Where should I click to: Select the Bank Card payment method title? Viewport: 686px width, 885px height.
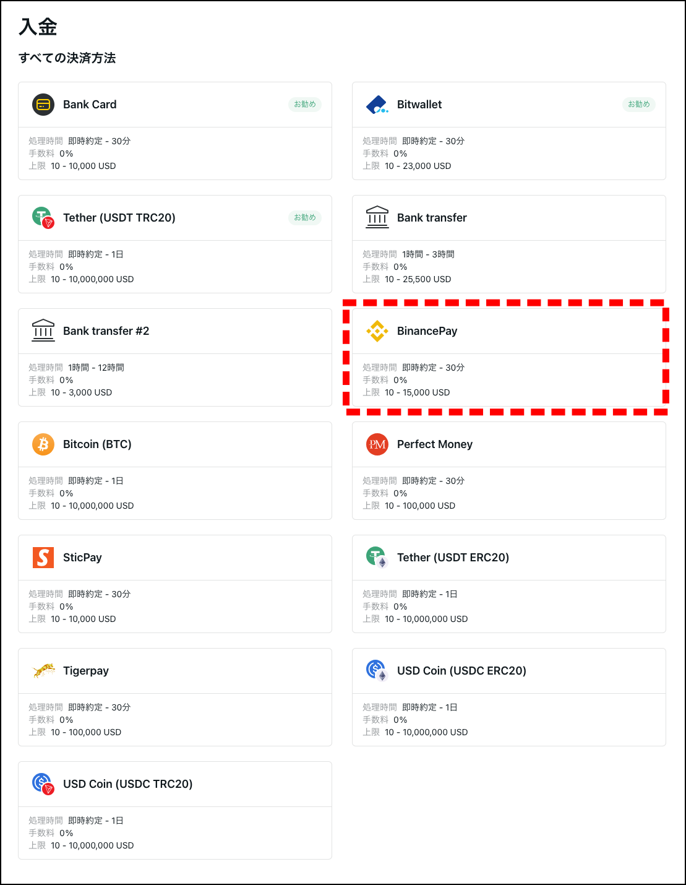click(90, 105)
